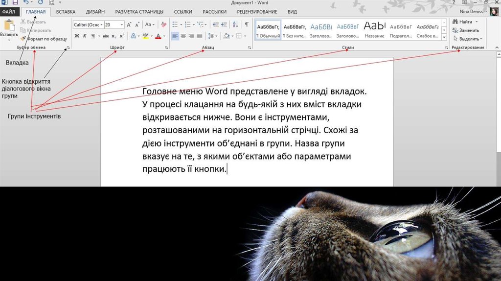Viewport: 501px width, 281px height.
Task: Apply strikethrough with the abc icon
Action: point(105,36)
